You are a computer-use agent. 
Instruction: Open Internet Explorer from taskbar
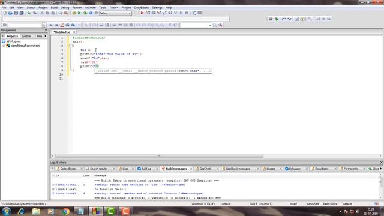[22, 211]
